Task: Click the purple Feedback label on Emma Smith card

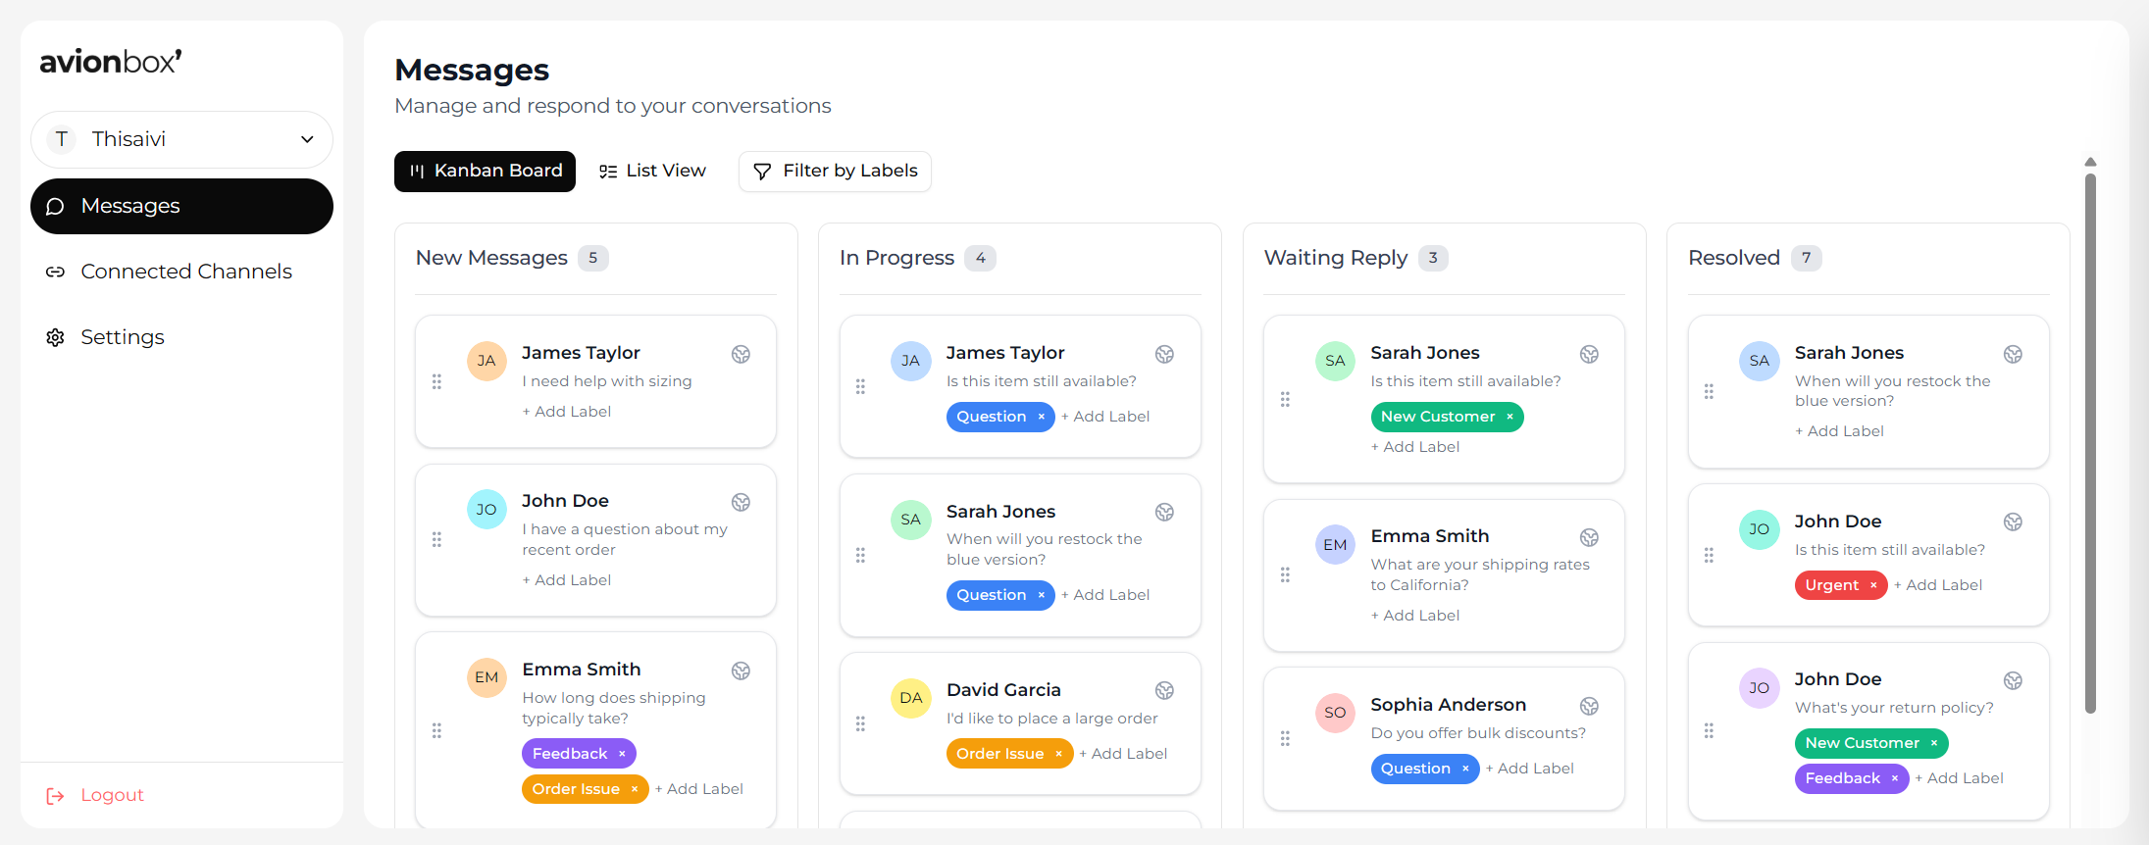Action: tap(569, 754)
